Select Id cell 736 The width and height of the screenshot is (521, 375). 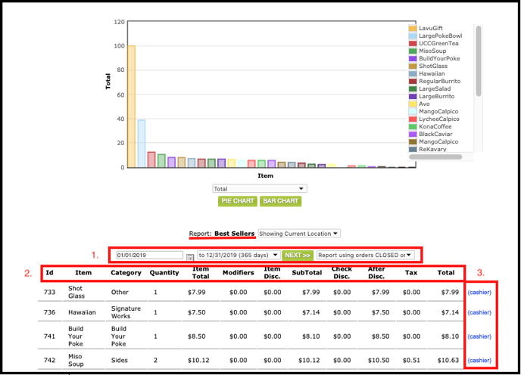coord(49,312)
